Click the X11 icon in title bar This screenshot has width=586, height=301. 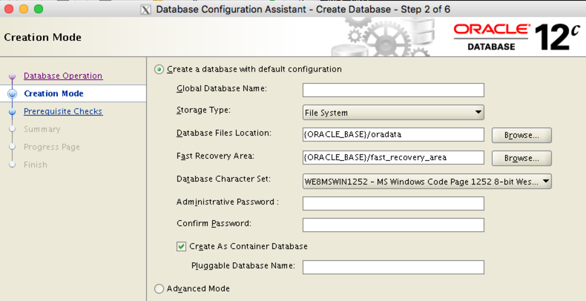[x=145, y=9]
